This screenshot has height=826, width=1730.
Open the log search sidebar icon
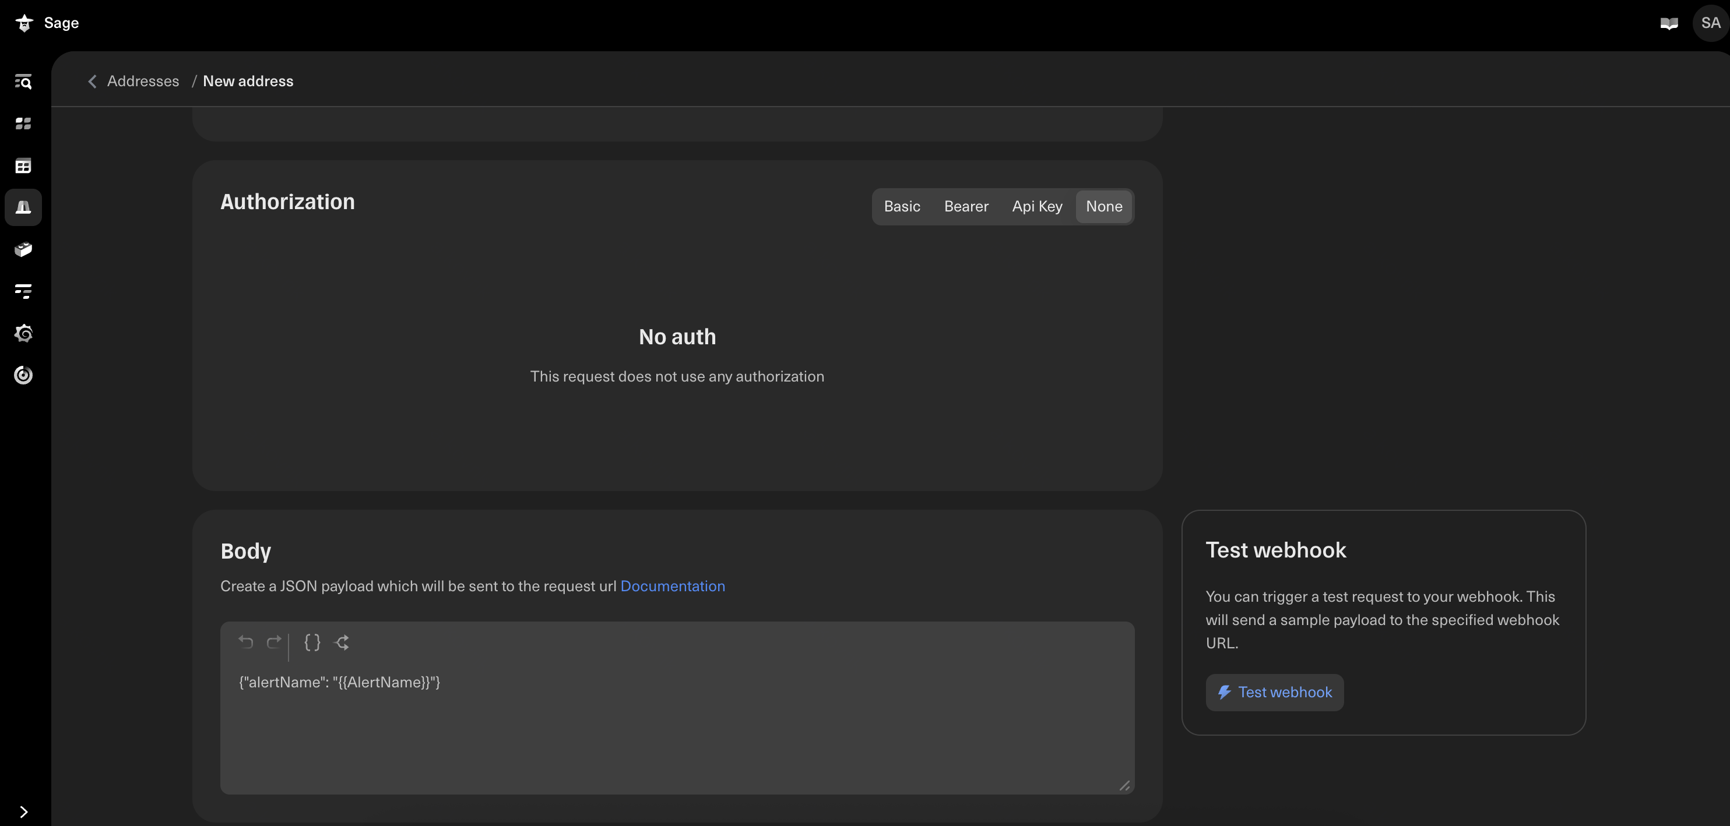pos(23,82)
